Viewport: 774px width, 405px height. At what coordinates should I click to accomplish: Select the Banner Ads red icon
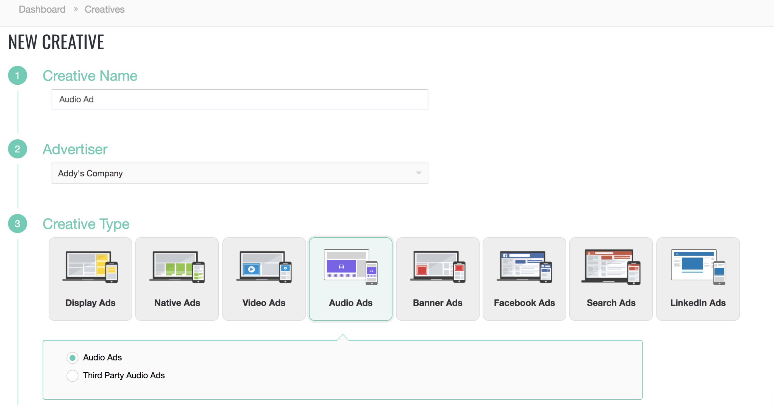tap(422, 270)
